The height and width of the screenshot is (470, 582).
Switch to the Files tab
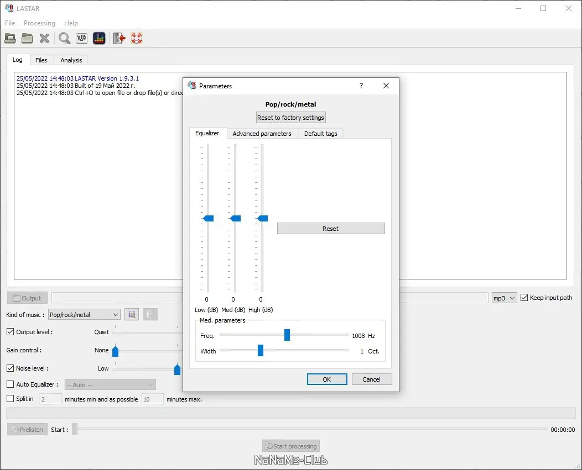tap(41, 60)
